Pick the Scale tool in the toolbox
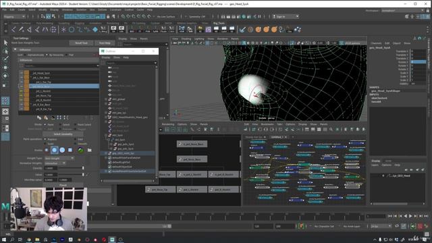Screen dimensions: 432x243 tap(5, 85)
